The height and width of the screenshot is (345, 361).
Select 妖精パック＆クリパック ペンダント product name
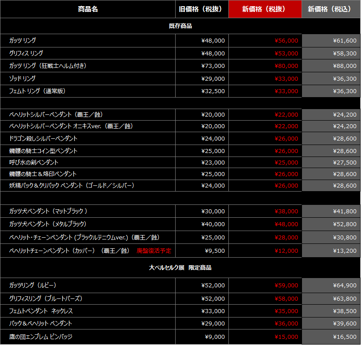tap(71, 185)
